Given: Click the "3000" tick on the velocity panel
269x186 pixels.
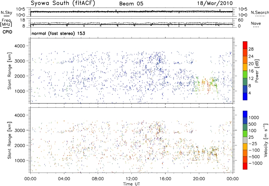Looking at the screenshot, I should [20, 130].
